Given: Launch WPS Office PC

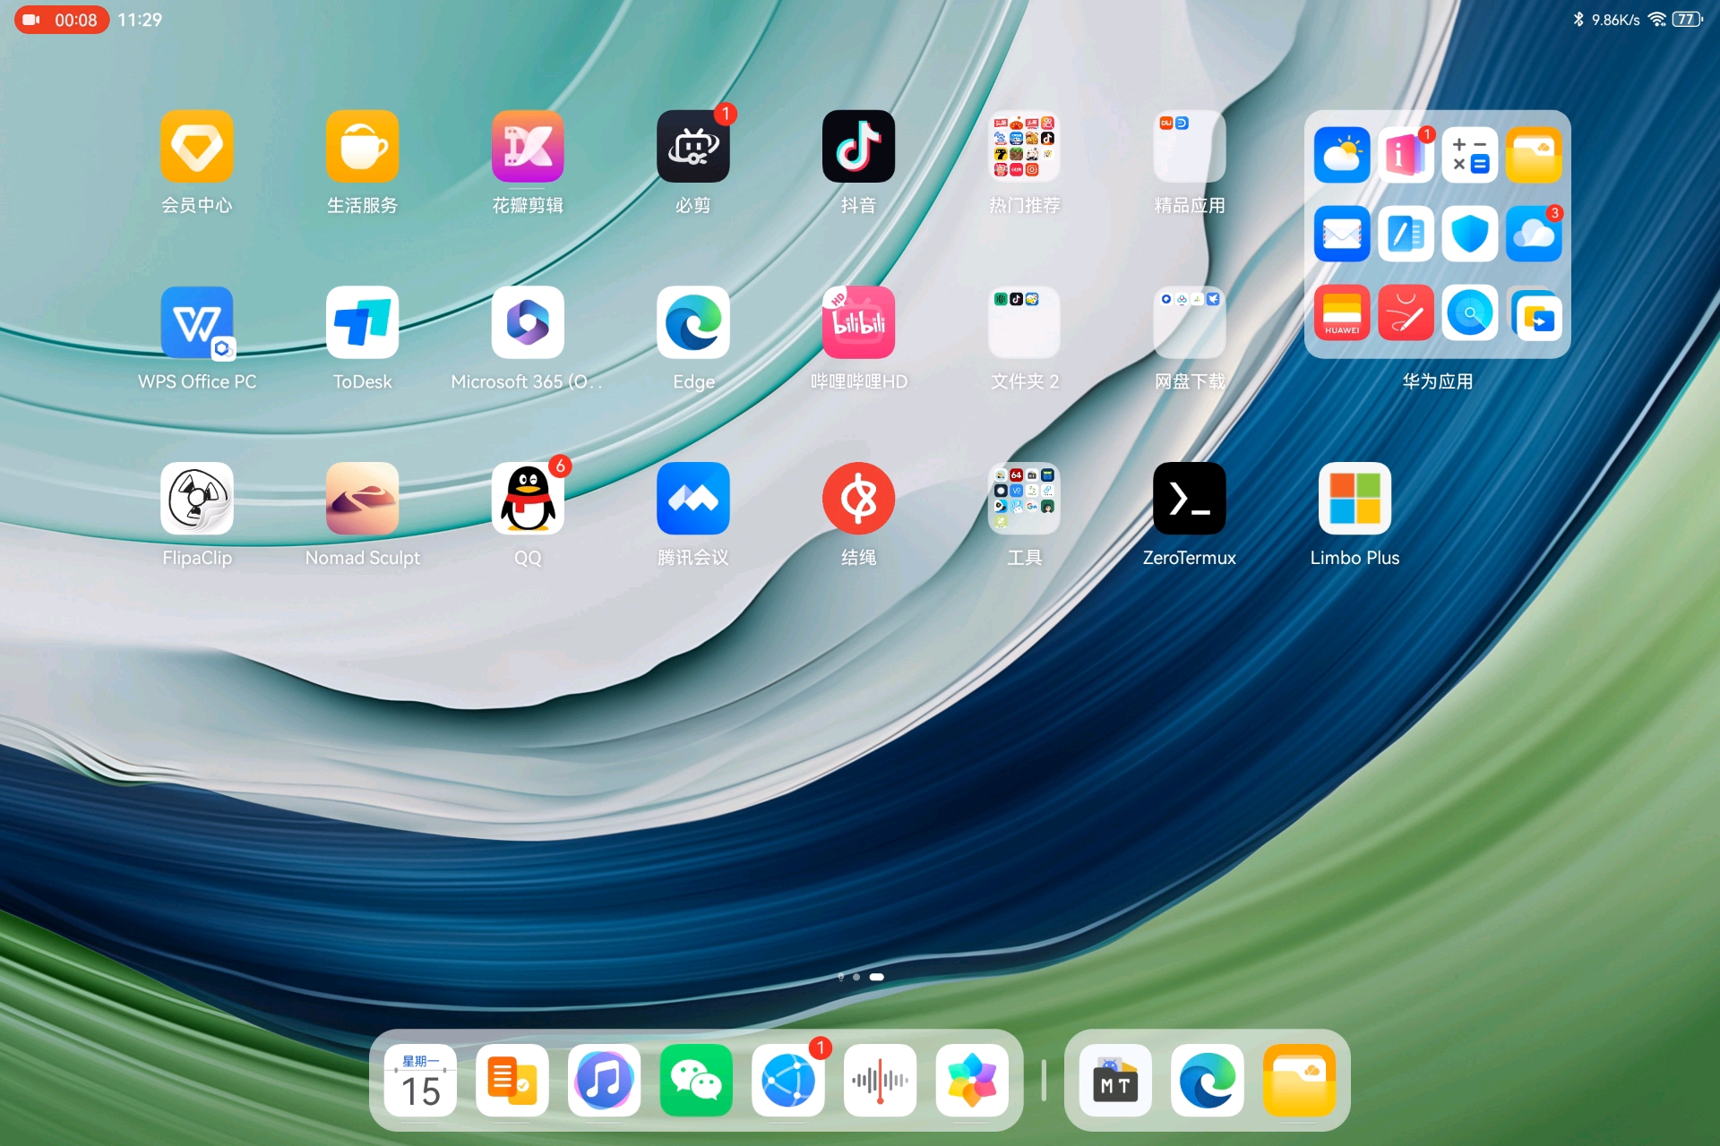Looking at the screenshot, I should [197, 322].
